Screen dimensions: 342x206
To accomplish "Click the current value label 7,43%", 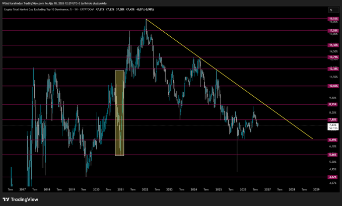I will pos(333,126).
